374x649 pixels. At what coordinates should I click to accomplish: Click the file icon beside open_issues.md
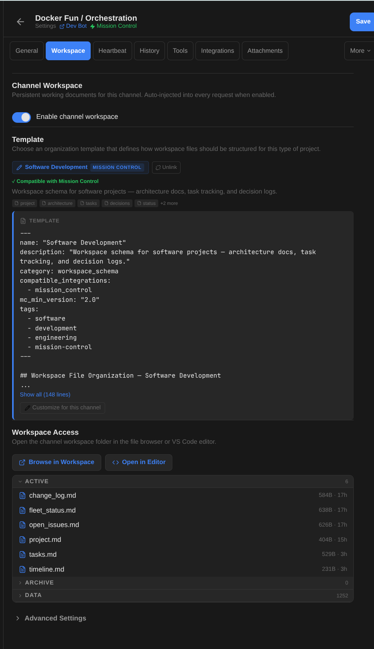pos(23,525)
